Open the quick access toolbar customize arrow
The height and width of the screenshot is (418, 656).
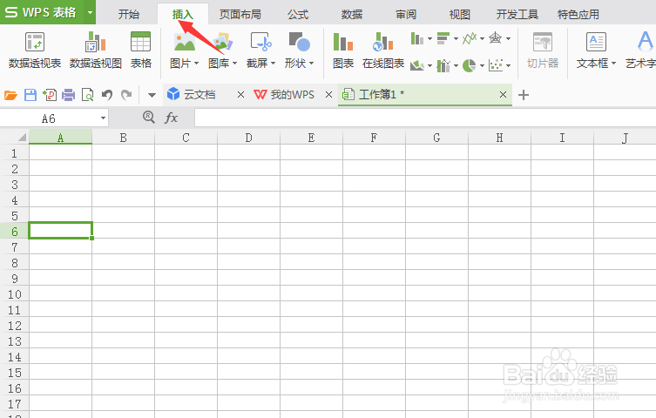[152, 95]
